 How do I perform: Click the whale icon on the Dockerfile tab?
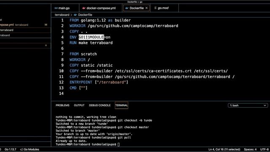(127, 8)
